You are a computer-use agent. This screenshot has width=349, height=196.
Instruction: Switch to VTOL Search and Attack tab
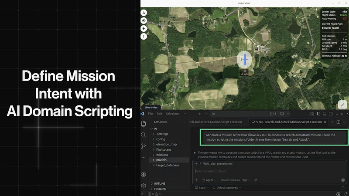click(x=288, y=122)
